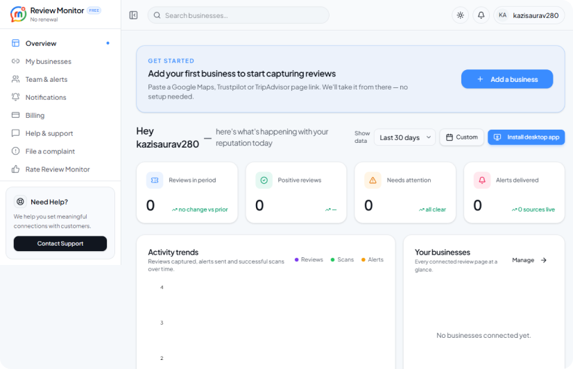Click the 'all clear' status text
The height and width of the screenshot is (369, 573).
coord(436,209)
